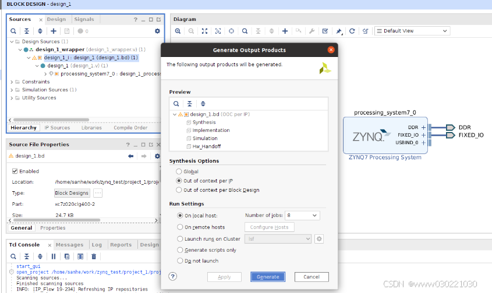
Task: Open Sources panel settings gear
Action: point(157,31)
